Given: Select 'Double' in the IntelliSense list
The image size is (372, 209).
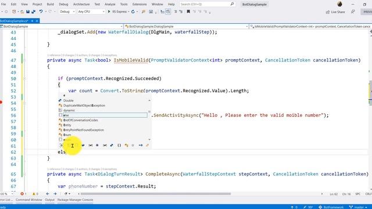Looking at the screenshot, I should coord(69,100).
